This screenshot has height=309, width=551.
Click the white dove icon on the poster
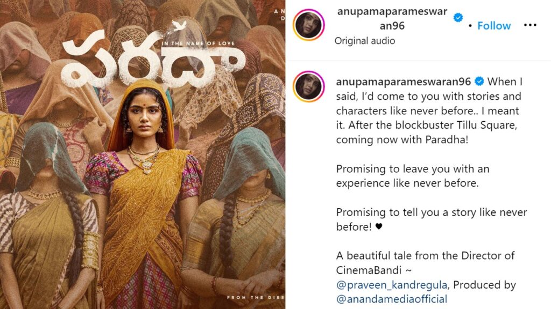point(179,25)
